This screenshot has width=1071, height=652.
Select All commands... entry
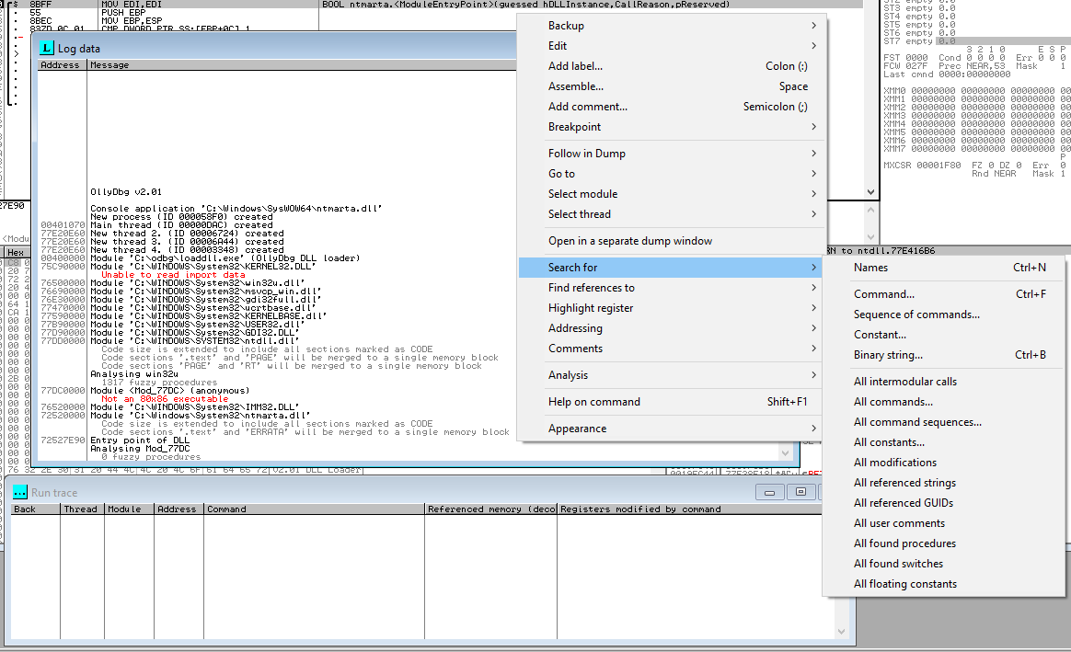point(944,402)
